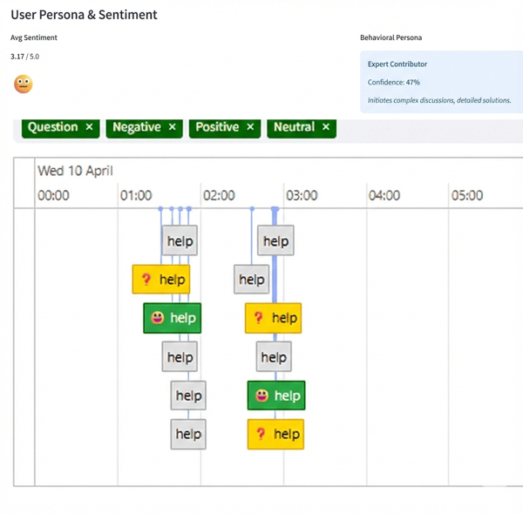
Task: Select the leftmost gray help item after 02:00
Action: [x=252, y=280]
